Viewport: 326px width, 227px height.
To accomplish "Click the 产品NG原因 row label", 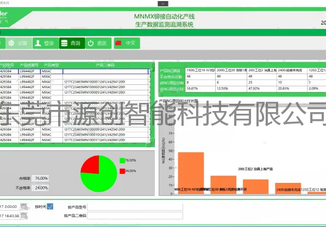I will click(170, 71).
